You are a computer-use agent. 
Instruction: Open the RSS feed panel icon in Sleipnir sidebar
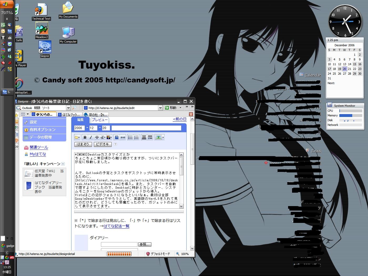click(17, 121)
